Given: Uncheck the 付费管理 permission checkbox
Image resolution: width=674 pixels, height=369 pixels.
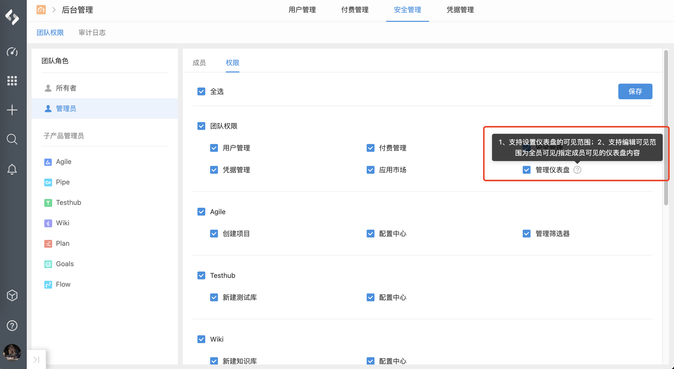Looking at the screenshot, I should (370, 148).
